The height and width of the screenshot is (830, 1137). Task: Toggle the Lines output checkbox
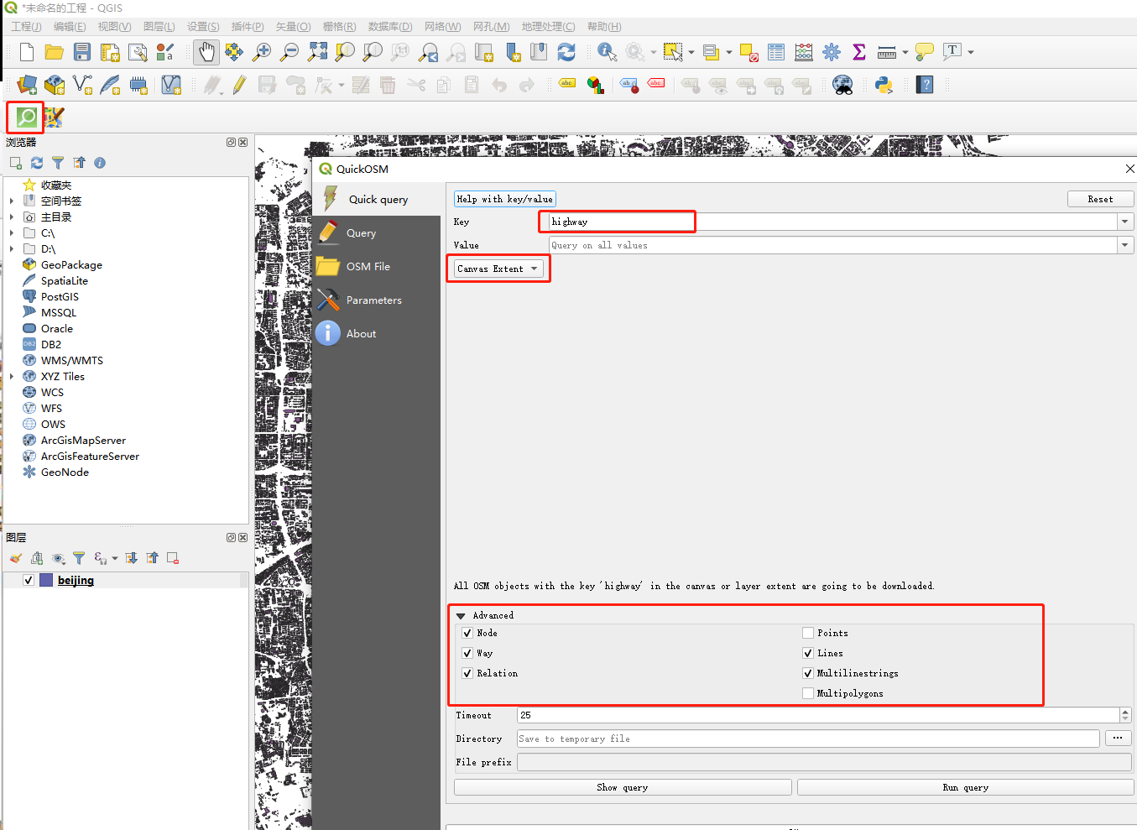tap(808, 653)
